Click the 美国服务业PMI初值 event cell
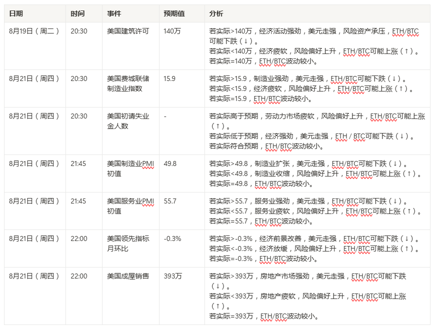 coord(130,206)
